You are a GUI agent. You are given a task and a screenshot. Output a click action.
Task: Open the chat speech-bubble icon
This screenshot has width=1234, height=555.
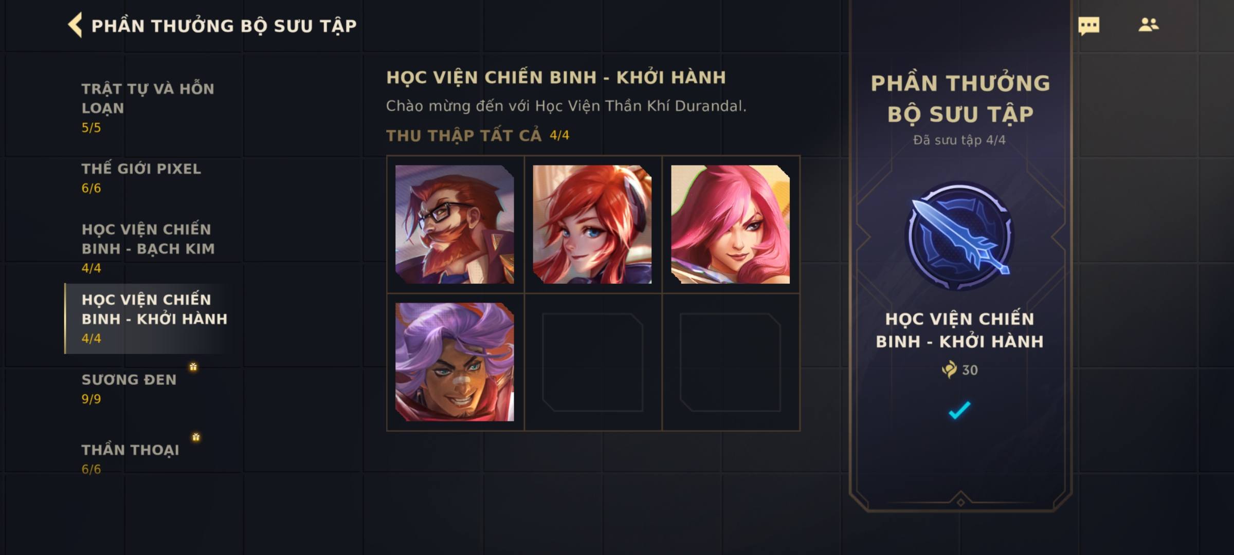pyautogui.click(x=1088, y=26)
